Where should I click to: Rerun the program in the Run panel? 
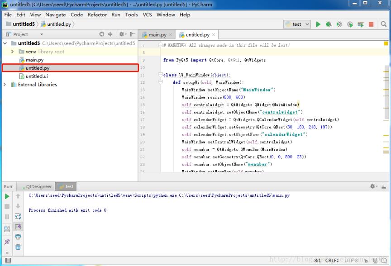[x=7, y=196]
